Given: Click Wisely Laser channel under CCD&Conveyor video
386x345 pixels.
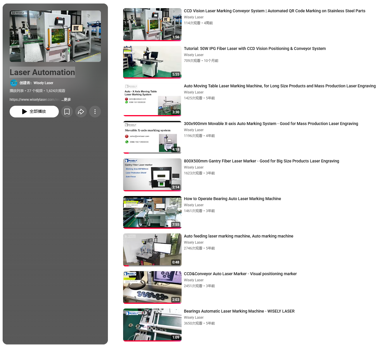Looking at the screenshot, I should click(194, 280).
